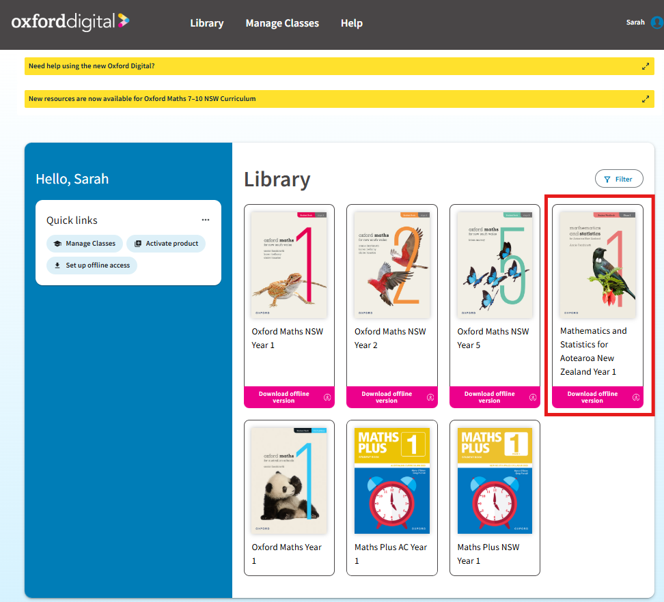Open the Sarah user profile icon
The height and width of the screenshot is (602, 664).
(x=657, y=22)
